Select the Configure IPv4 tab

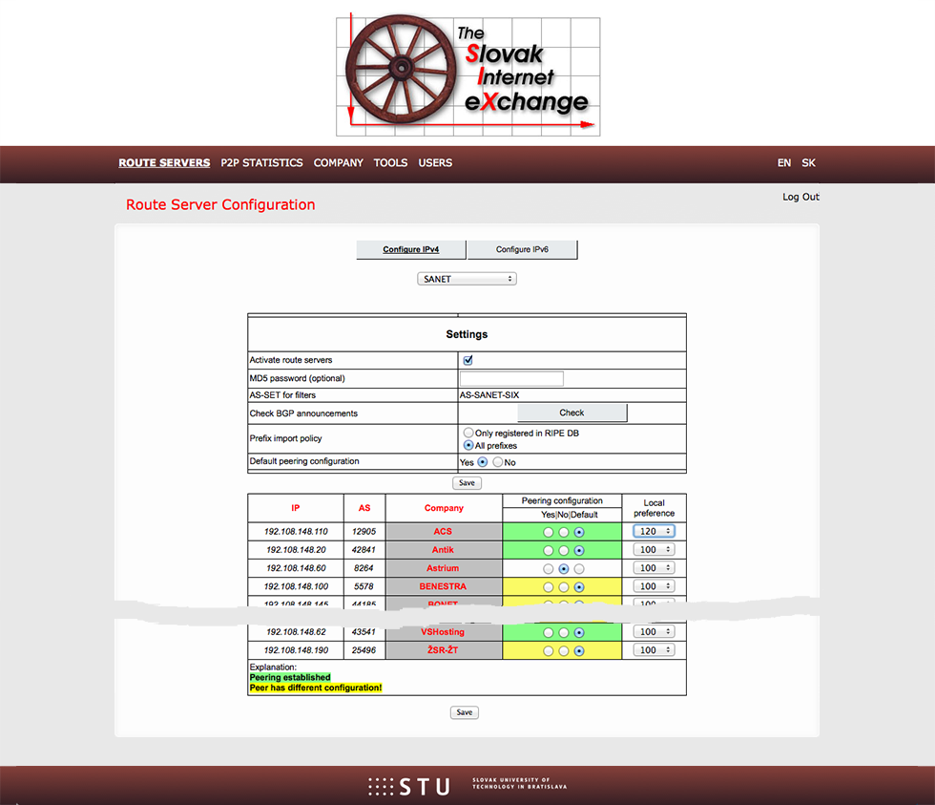point(411,249)
